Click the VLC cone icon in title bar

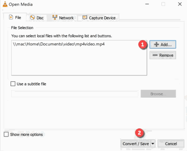5,4
